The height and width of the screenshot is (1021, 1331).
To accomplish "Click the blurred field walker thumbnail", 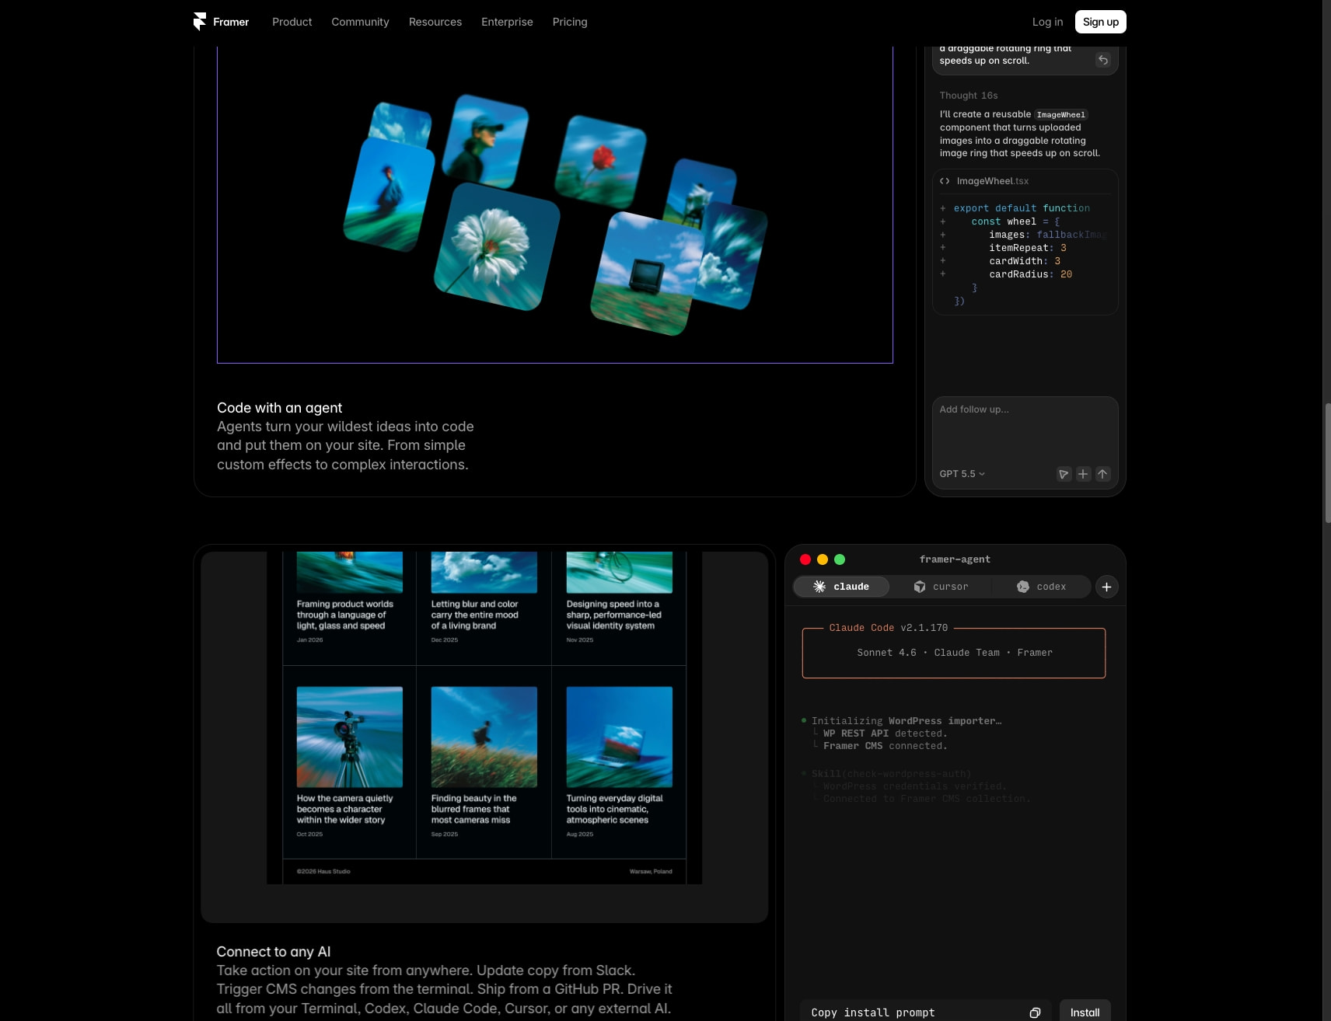I will coord(484,737).
